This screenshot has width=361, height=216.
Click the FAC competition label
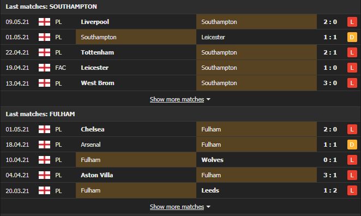(x=61, y=68)
